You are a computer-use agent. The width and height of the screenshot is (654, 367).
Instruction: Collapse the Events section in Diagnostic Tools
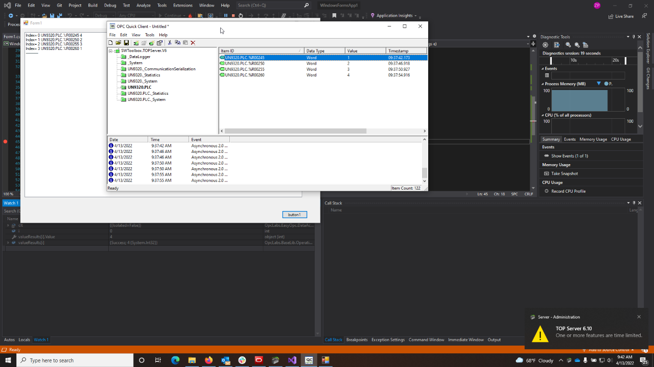543,68
